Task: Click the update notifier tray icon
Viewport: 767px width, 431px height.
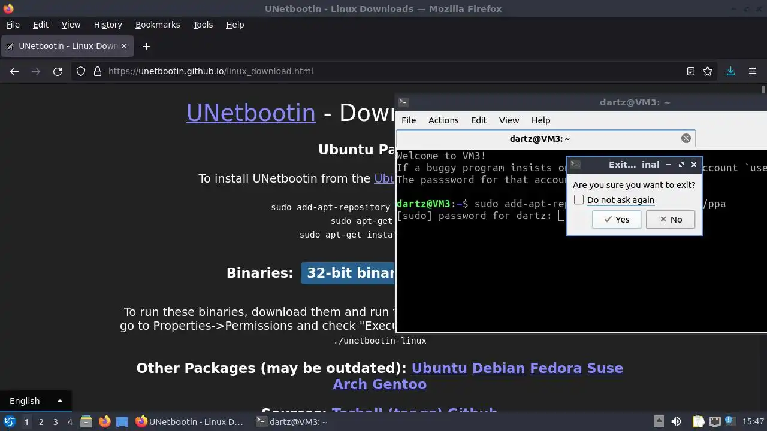Action: 730,421
